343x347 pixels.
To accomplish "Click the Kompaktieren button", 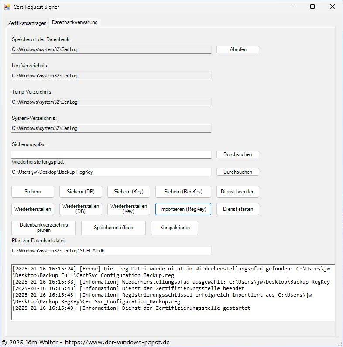I will pyautogui.click(x=174, y=228).
